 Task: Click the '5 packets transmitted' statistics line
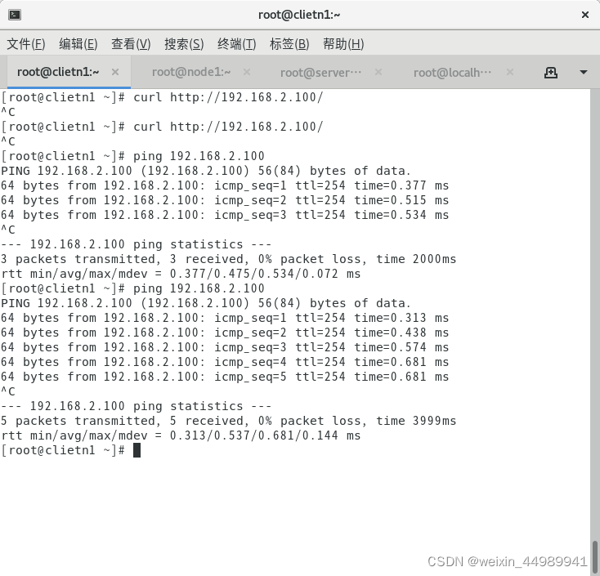[x=228, y=421]
